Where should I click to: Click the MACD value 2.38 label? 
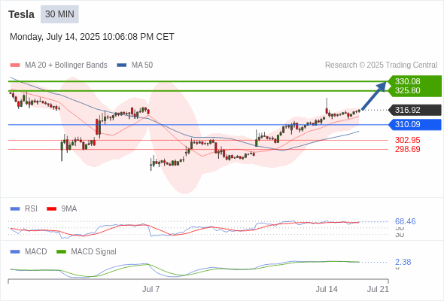(403, 262)
